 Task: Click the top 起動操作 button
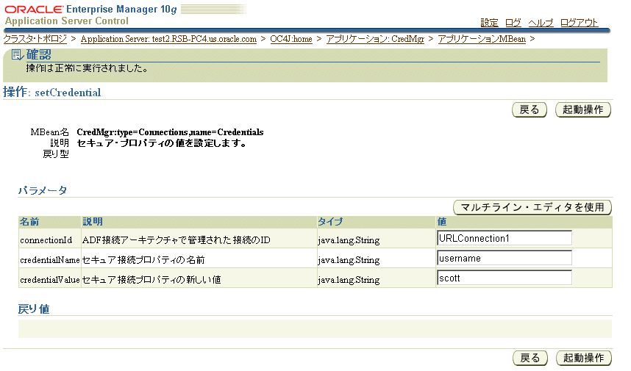tap(582, 109)
